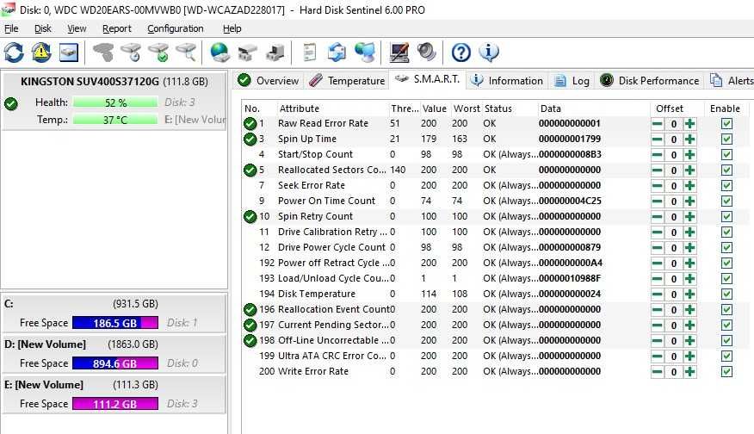Open the Log tab

point(572,80)
